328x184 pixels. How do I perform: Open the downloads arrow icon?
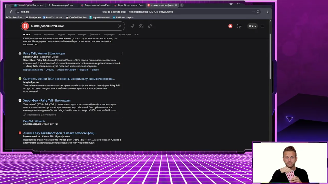point(268,12)
